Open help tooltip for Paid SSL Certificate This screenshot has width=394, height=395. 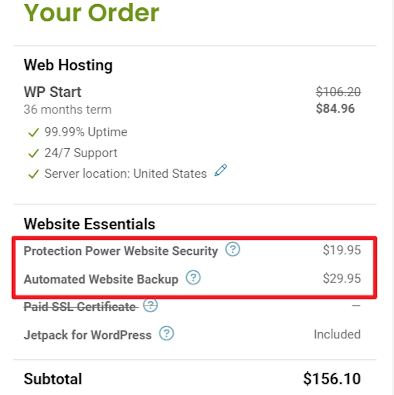150,306
